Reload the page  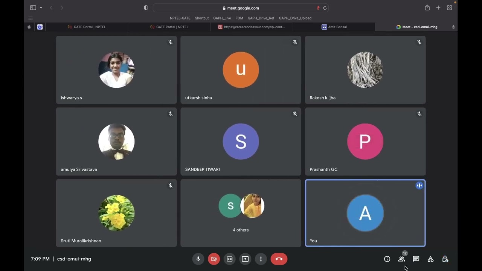click(325, 8)
